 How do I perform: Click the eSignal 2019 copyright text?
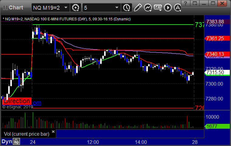(18, 107)
